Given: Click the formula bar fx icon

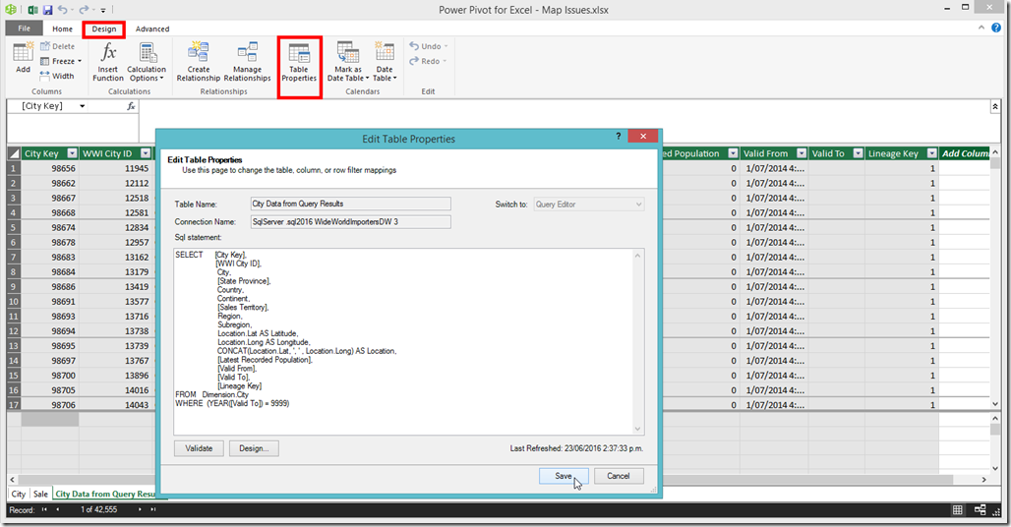Looking at the screenshot, I should click(x=131, y=106).
